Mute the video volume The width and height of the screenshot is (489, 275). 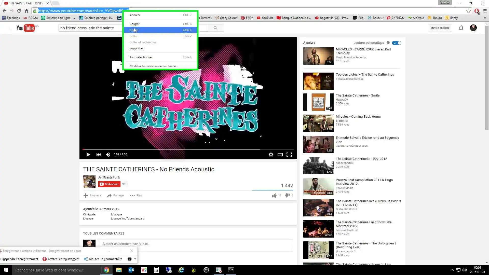click(x=108, y=155)
